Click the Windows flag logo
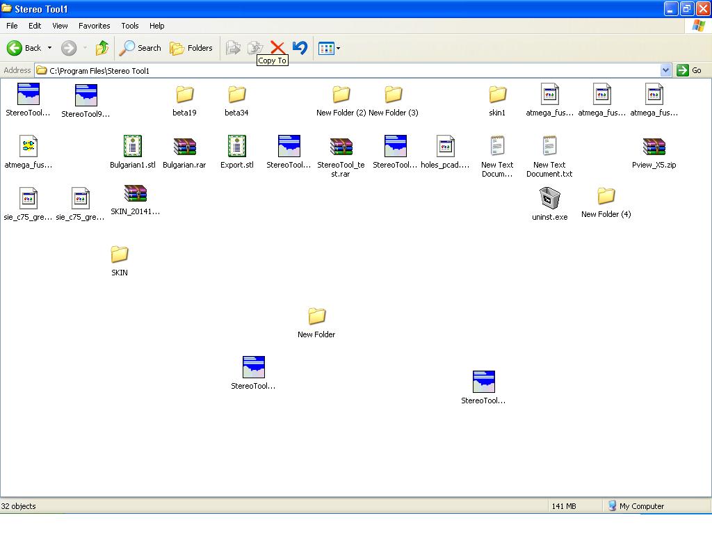 click(x=698, y=26)
